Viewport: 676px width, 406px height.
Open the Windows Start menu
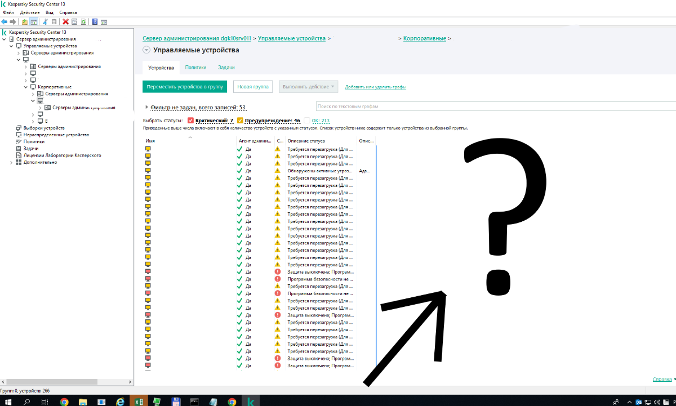click(x=9, y=401)
